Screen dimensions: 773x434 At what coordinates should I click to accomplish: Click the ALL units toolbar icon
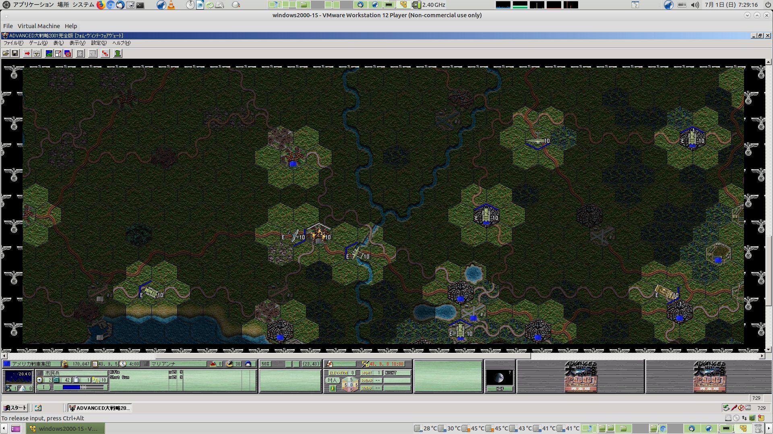click(x=93, y=53)
